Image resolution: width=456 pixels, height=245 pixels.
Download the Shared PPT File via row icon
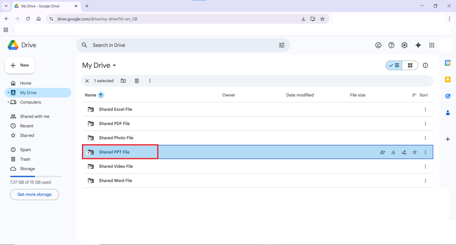(x=393, y=152)
